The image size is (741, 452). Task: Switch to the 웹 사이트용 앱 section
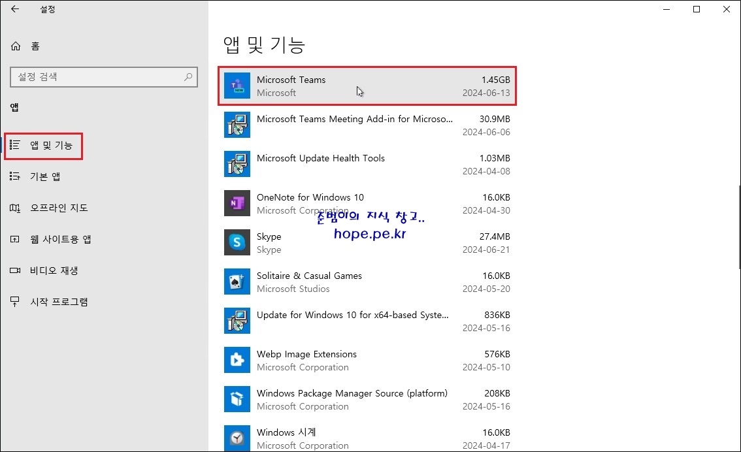point(61,240)
